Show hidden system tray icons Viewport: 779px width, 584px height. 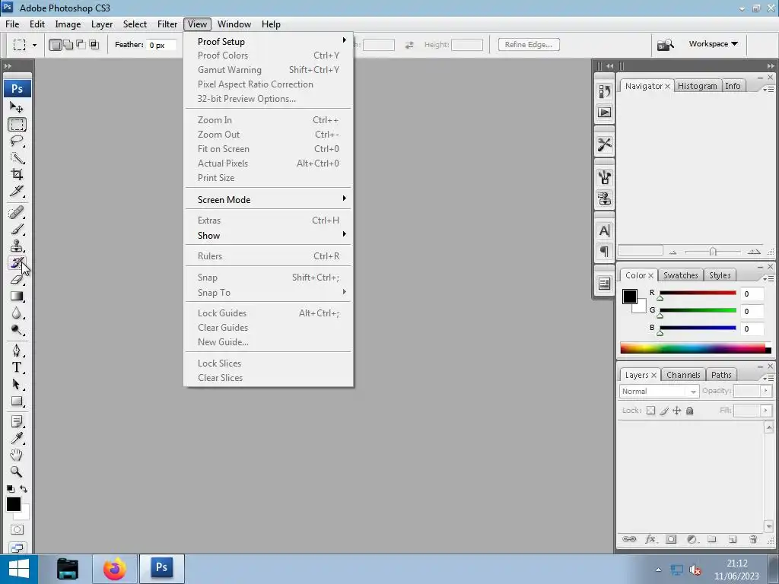[659, 570]
